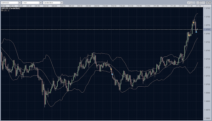The width and height of the screenshot is (212, 121).
Task: Click the zoom out round icon
Action: pos(210,3)
